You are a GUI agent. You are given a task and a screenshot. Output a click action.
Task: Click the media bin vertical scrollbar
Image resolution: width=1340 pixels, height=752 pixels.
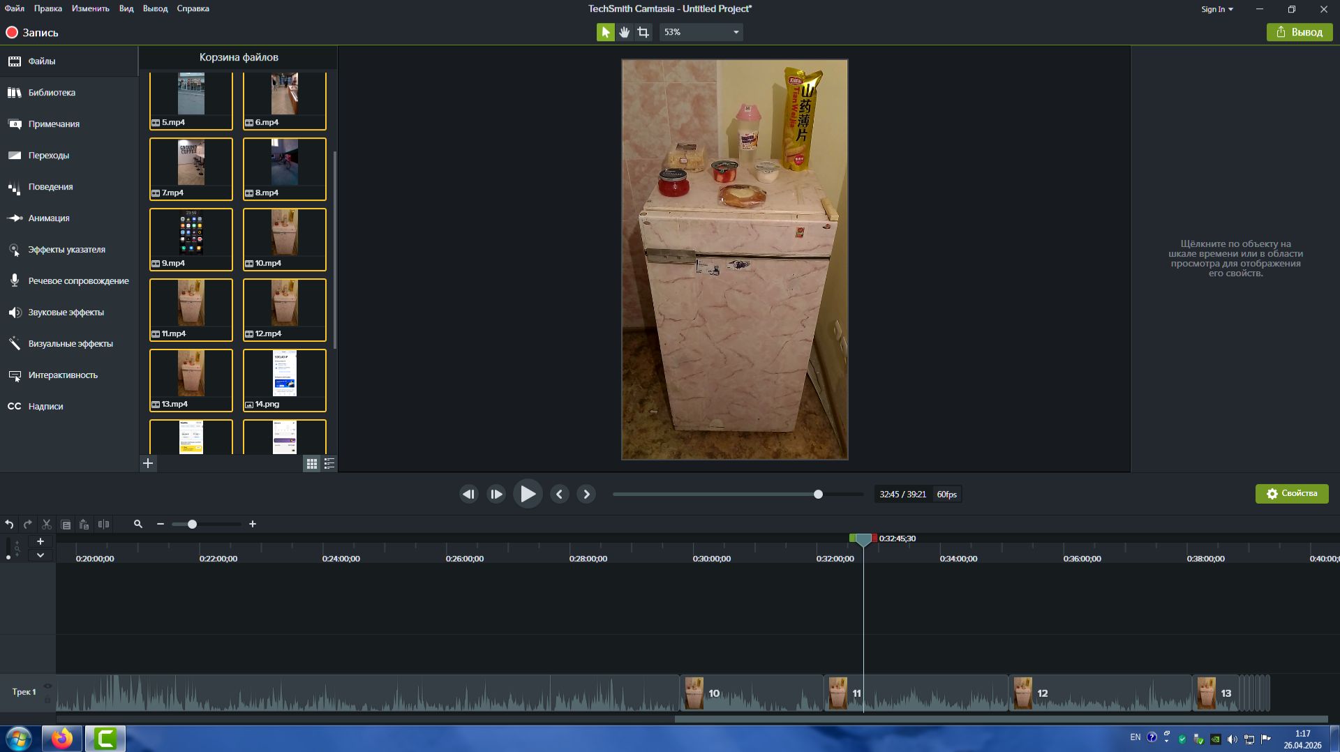point(335,250)
